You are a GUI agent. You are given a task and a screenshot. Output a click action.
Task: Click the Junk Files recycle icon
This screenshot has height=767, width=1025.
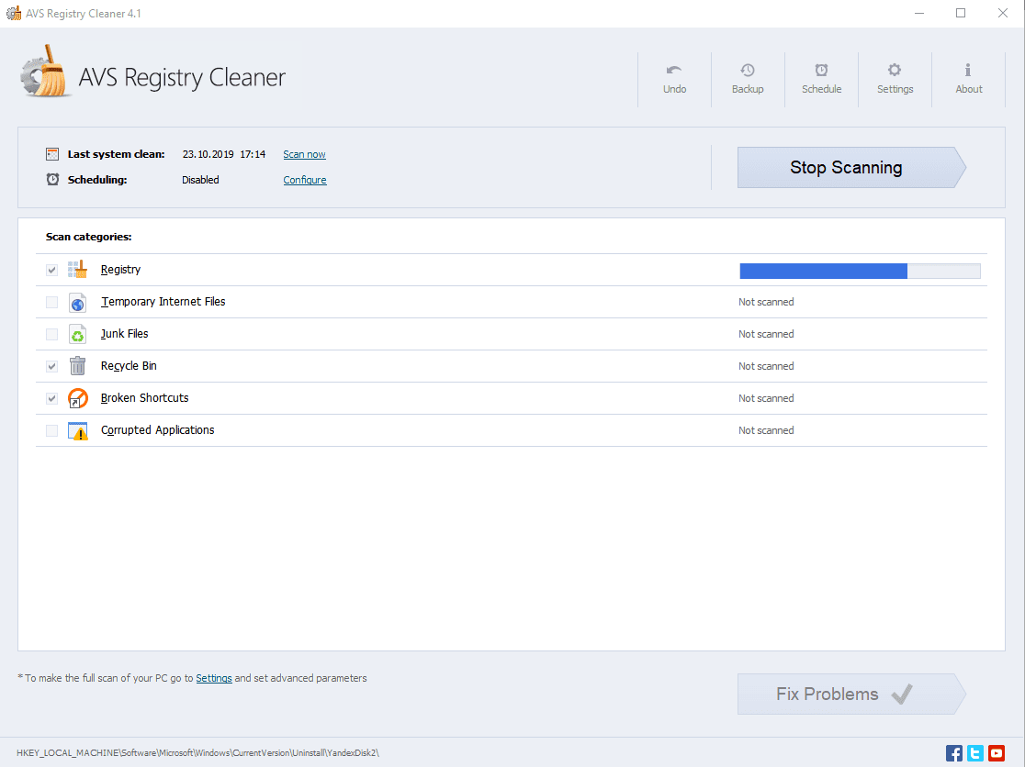click(78, 334)
